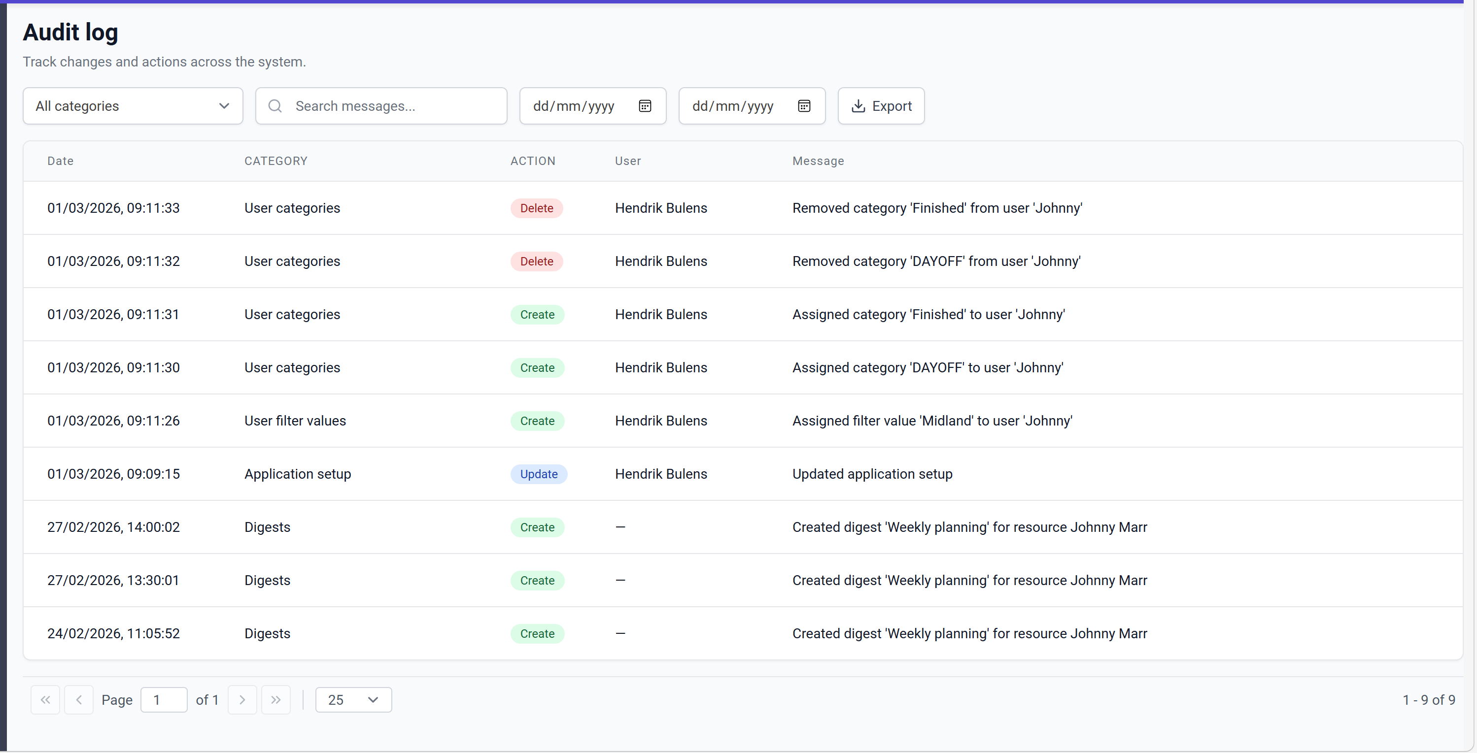Sort by the CATEGORY column header
Image resolution: width=1477 pixels, height=753 pixels.
276,161
